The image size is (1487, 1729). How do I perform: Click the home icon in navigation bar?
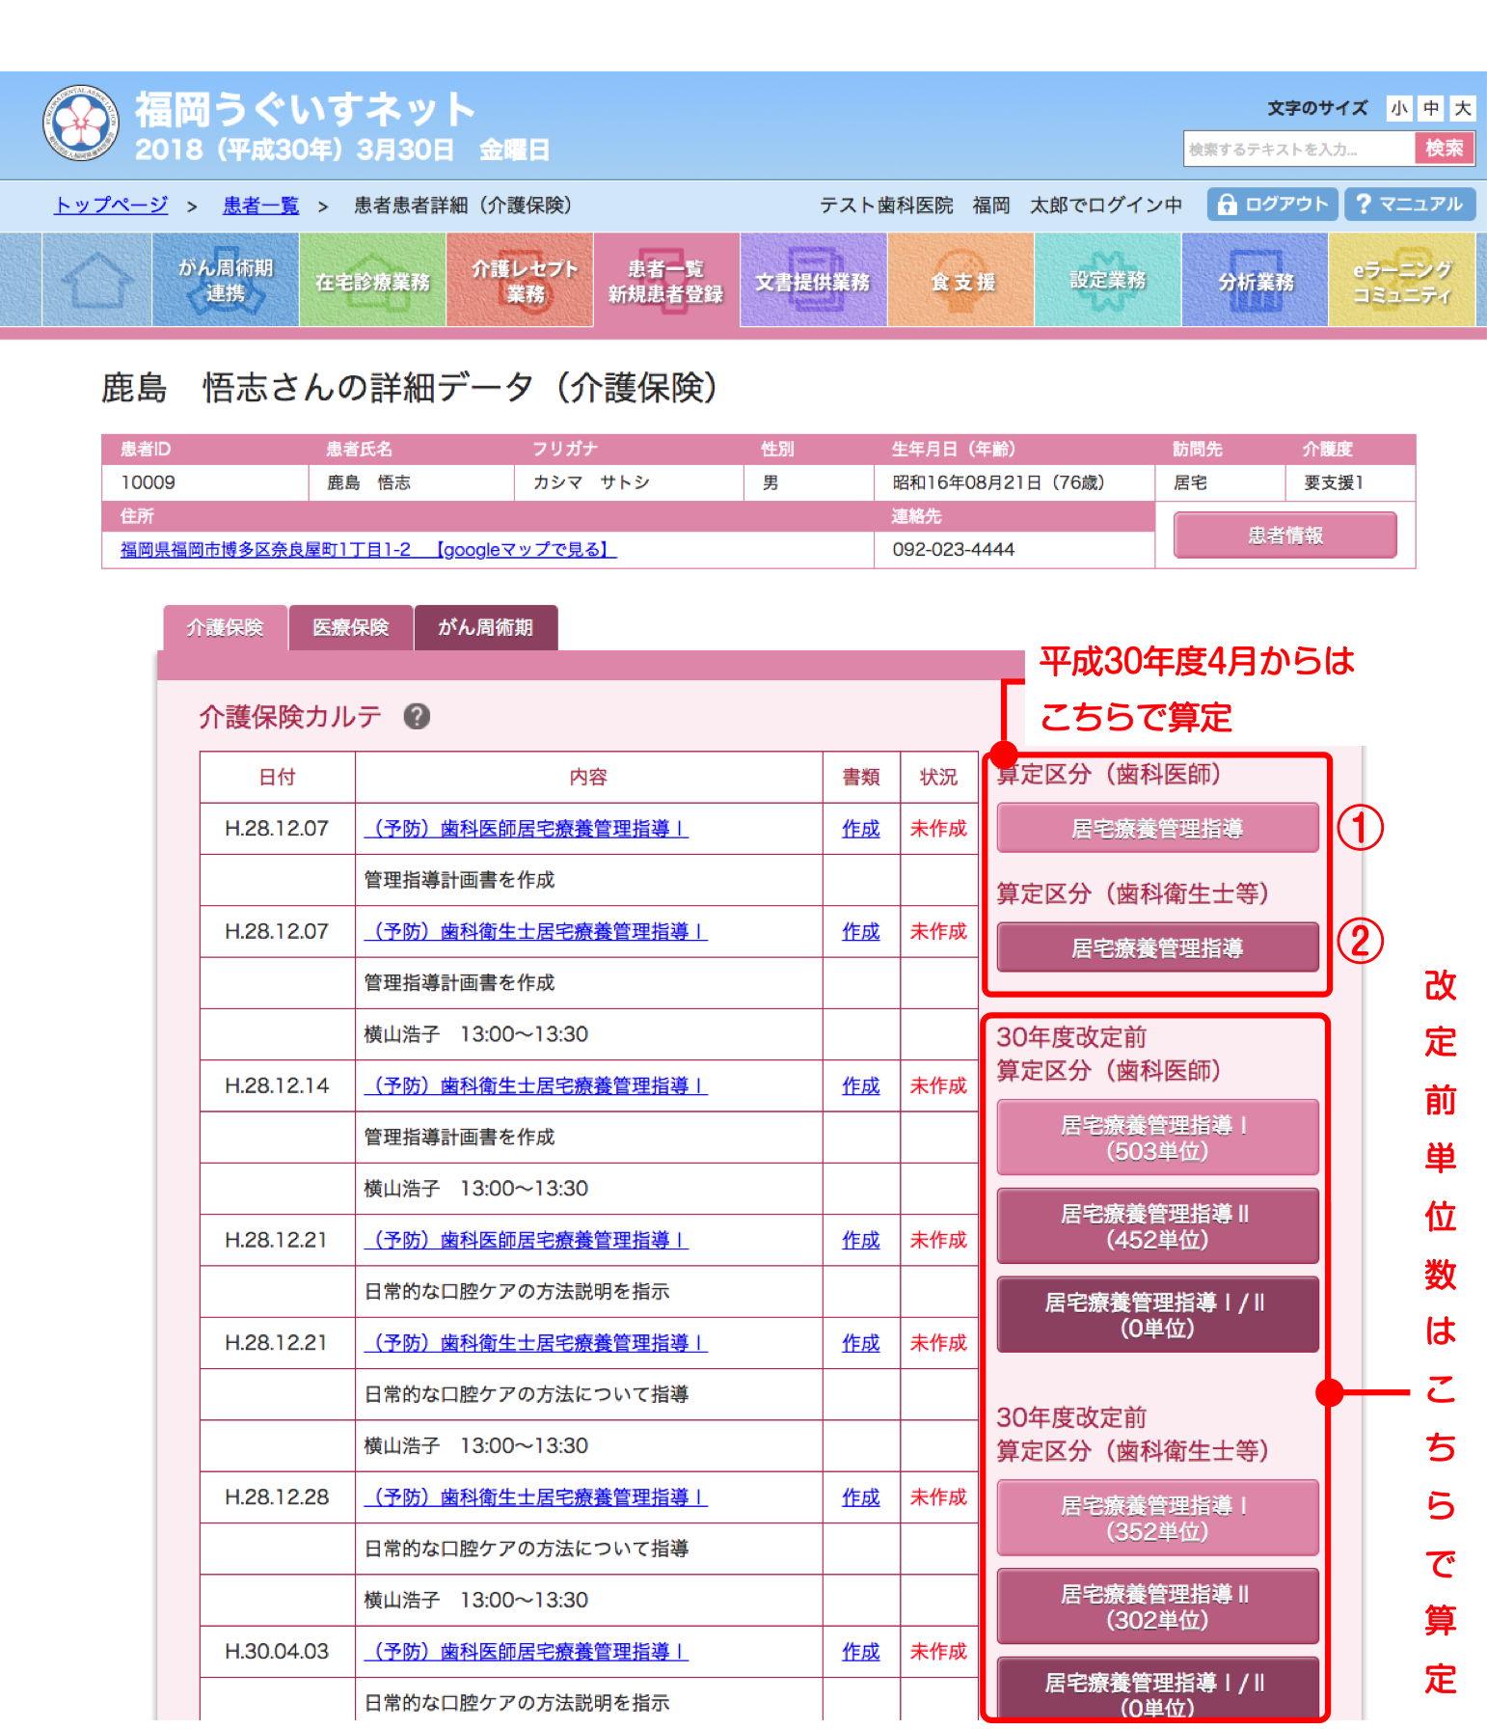(x=96, y=281)
